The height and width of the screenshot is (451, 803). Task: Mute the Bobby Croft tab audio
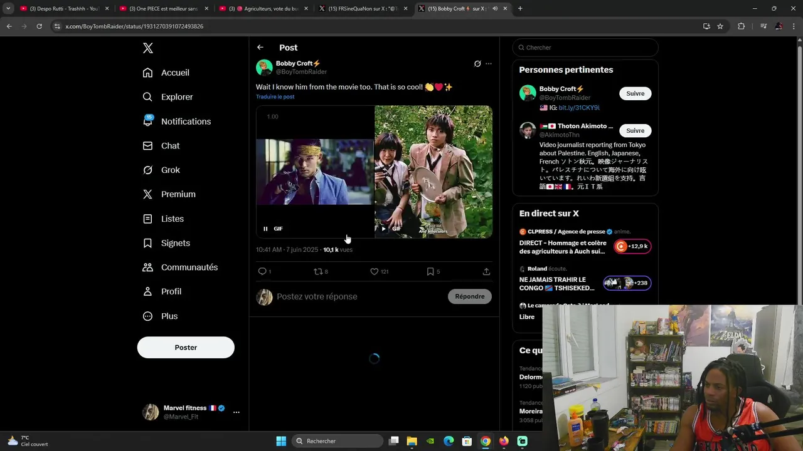(495, 9)
